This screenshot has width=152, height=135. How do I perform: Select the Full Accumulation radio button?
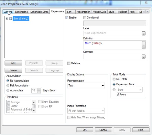(x=8, y=85)
